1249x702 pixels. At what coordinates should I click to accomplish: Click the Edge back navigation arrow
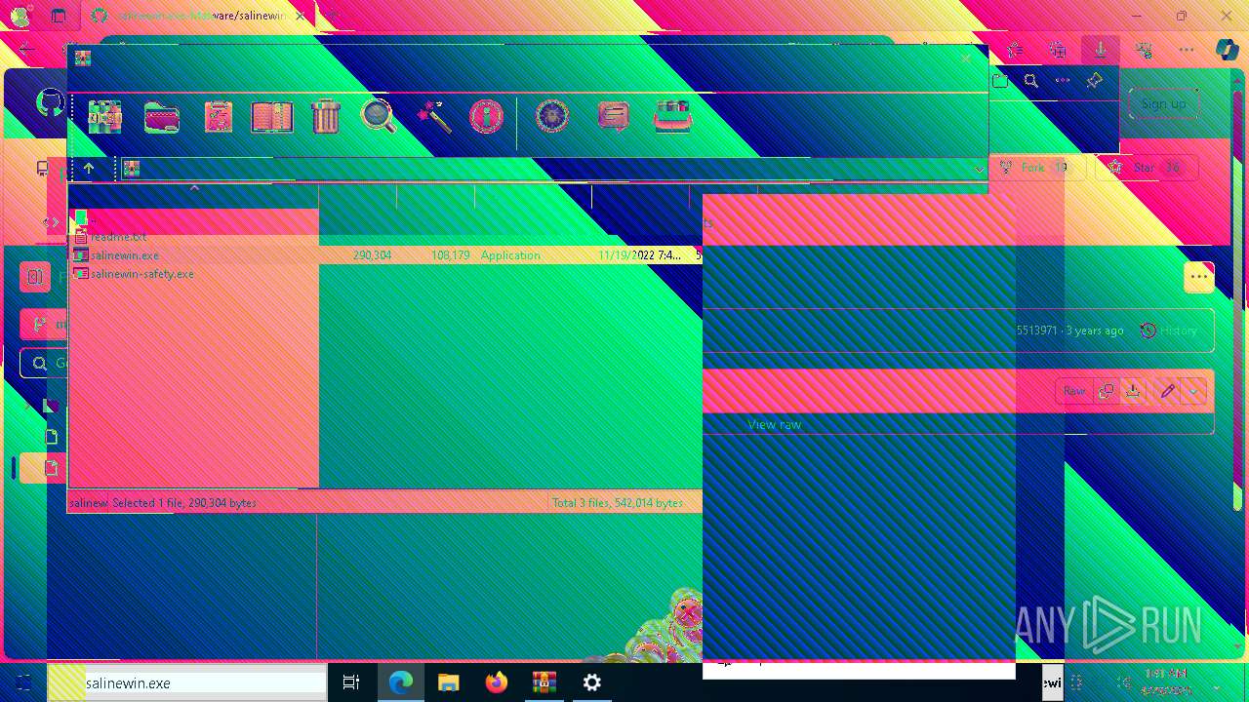[26, 50]
